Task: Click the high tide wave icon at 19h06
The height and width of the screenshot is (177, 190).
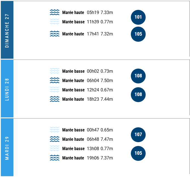Action: [x=54, y=158]
